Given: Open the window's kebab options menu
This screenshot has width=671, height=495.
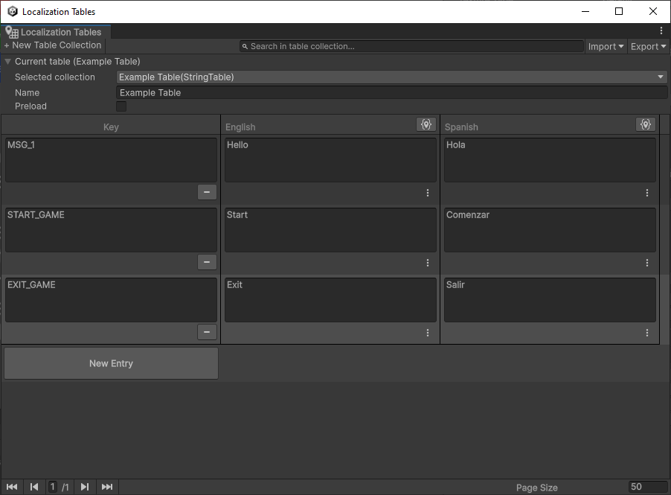Looking at the screenshot, I should [661, 31].
